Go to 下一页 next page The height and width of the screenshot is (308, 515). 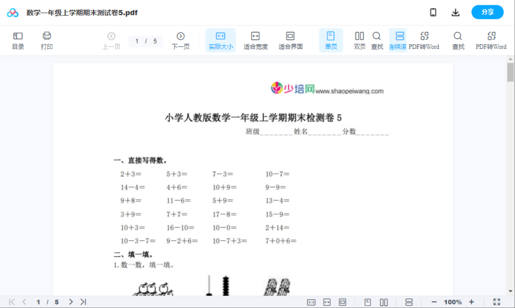(180, 40)
